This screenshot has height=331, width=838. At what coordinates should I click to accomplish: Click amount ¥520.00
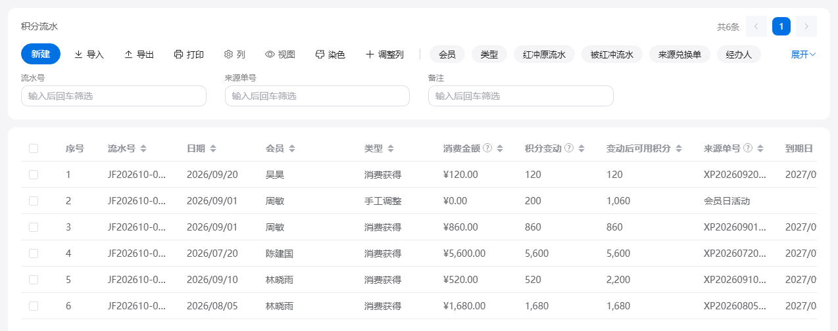[x=460, y=280]
